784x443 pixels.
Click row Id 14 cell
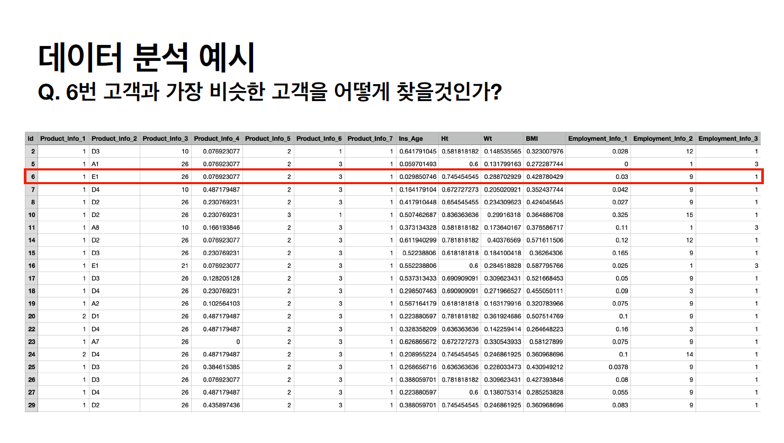click(31, 240)
